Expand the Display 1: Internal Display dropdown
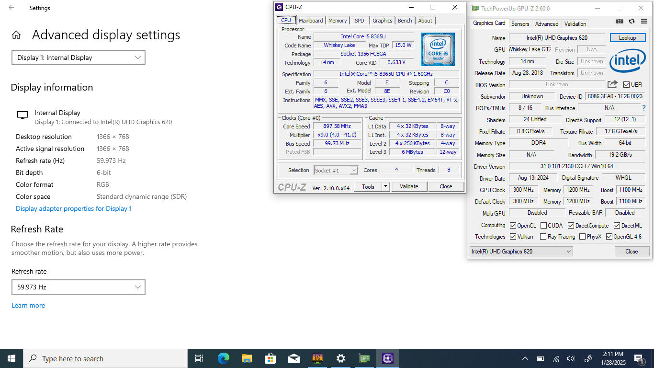The height and width of the screenshot is (368, 654). tap(79, 57)
